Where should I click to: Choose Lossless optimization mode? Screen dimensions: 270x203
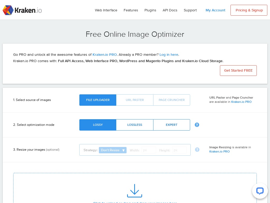pyautogui.click(x=135, y=125)
